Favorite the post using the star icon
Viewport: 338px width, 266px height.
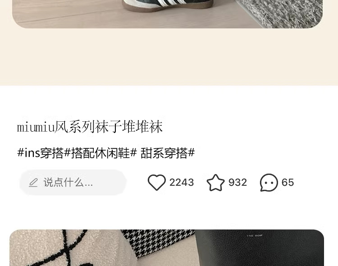click(x=215, y=183)
